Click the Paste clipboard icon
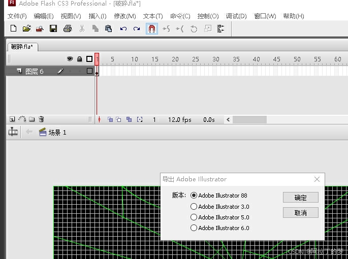348x259 pixels. pos(108,28)
